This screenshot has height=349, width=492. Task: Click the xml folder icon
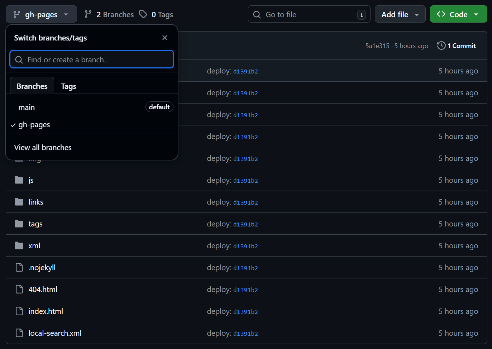point(19,245)
